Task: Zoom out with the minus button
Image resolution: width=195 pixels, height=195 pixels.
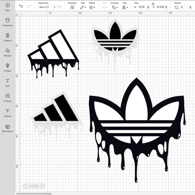Action: 25,186
